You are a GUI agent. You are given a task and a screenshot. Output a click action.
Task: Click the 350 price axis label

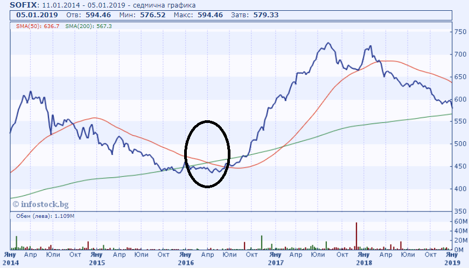(x=460, y=211)
